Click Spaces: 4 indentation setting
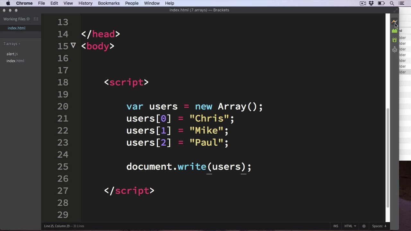 379,226
